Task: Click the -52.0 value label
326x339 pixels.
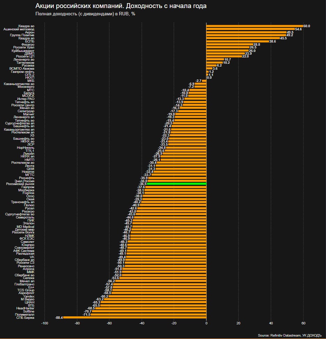Action: tap(118, 275)
